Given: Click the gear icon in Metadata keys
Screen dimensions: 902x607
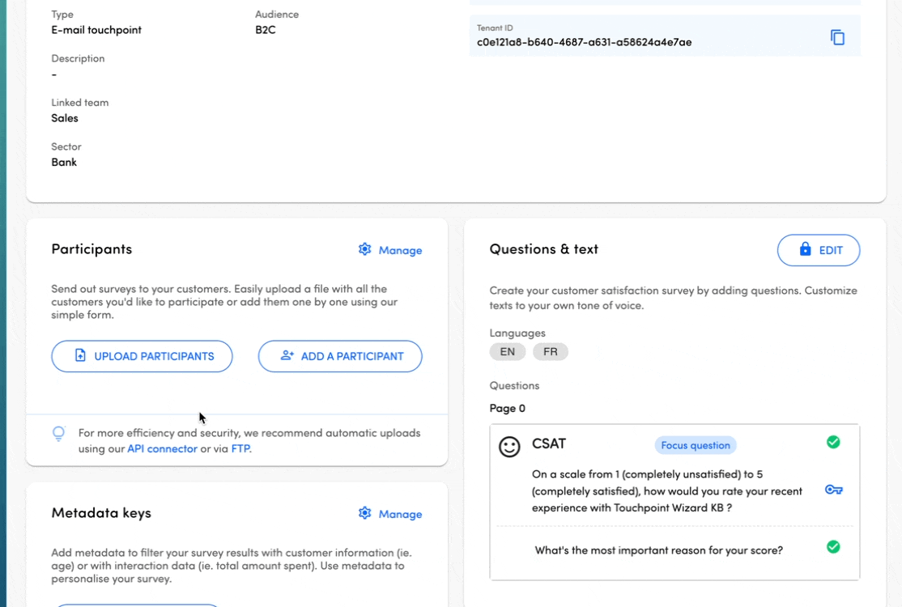Looking at the screenshot, I should 365,513.
